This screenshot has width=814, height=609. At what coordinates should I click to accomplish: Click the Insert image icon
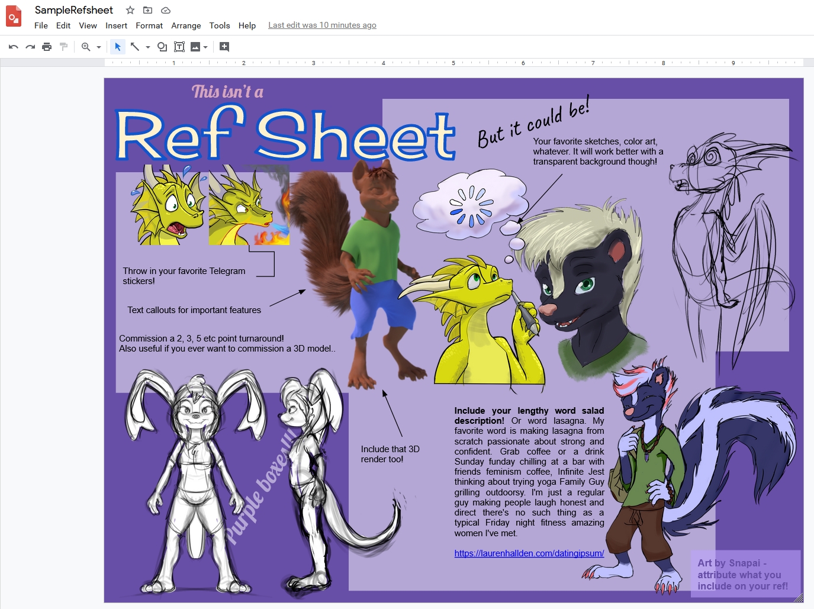pyautogui.click(x=195, y=47)
